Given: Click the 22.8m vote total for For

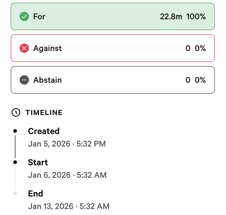Looking at the screenshot, I should click(171, 17).
